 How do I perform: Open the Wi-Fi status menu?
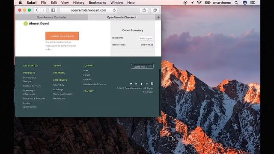[x=199, y=3]
